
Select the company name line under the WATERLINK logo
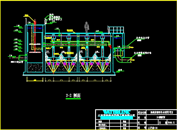click(x=116, y=115)
